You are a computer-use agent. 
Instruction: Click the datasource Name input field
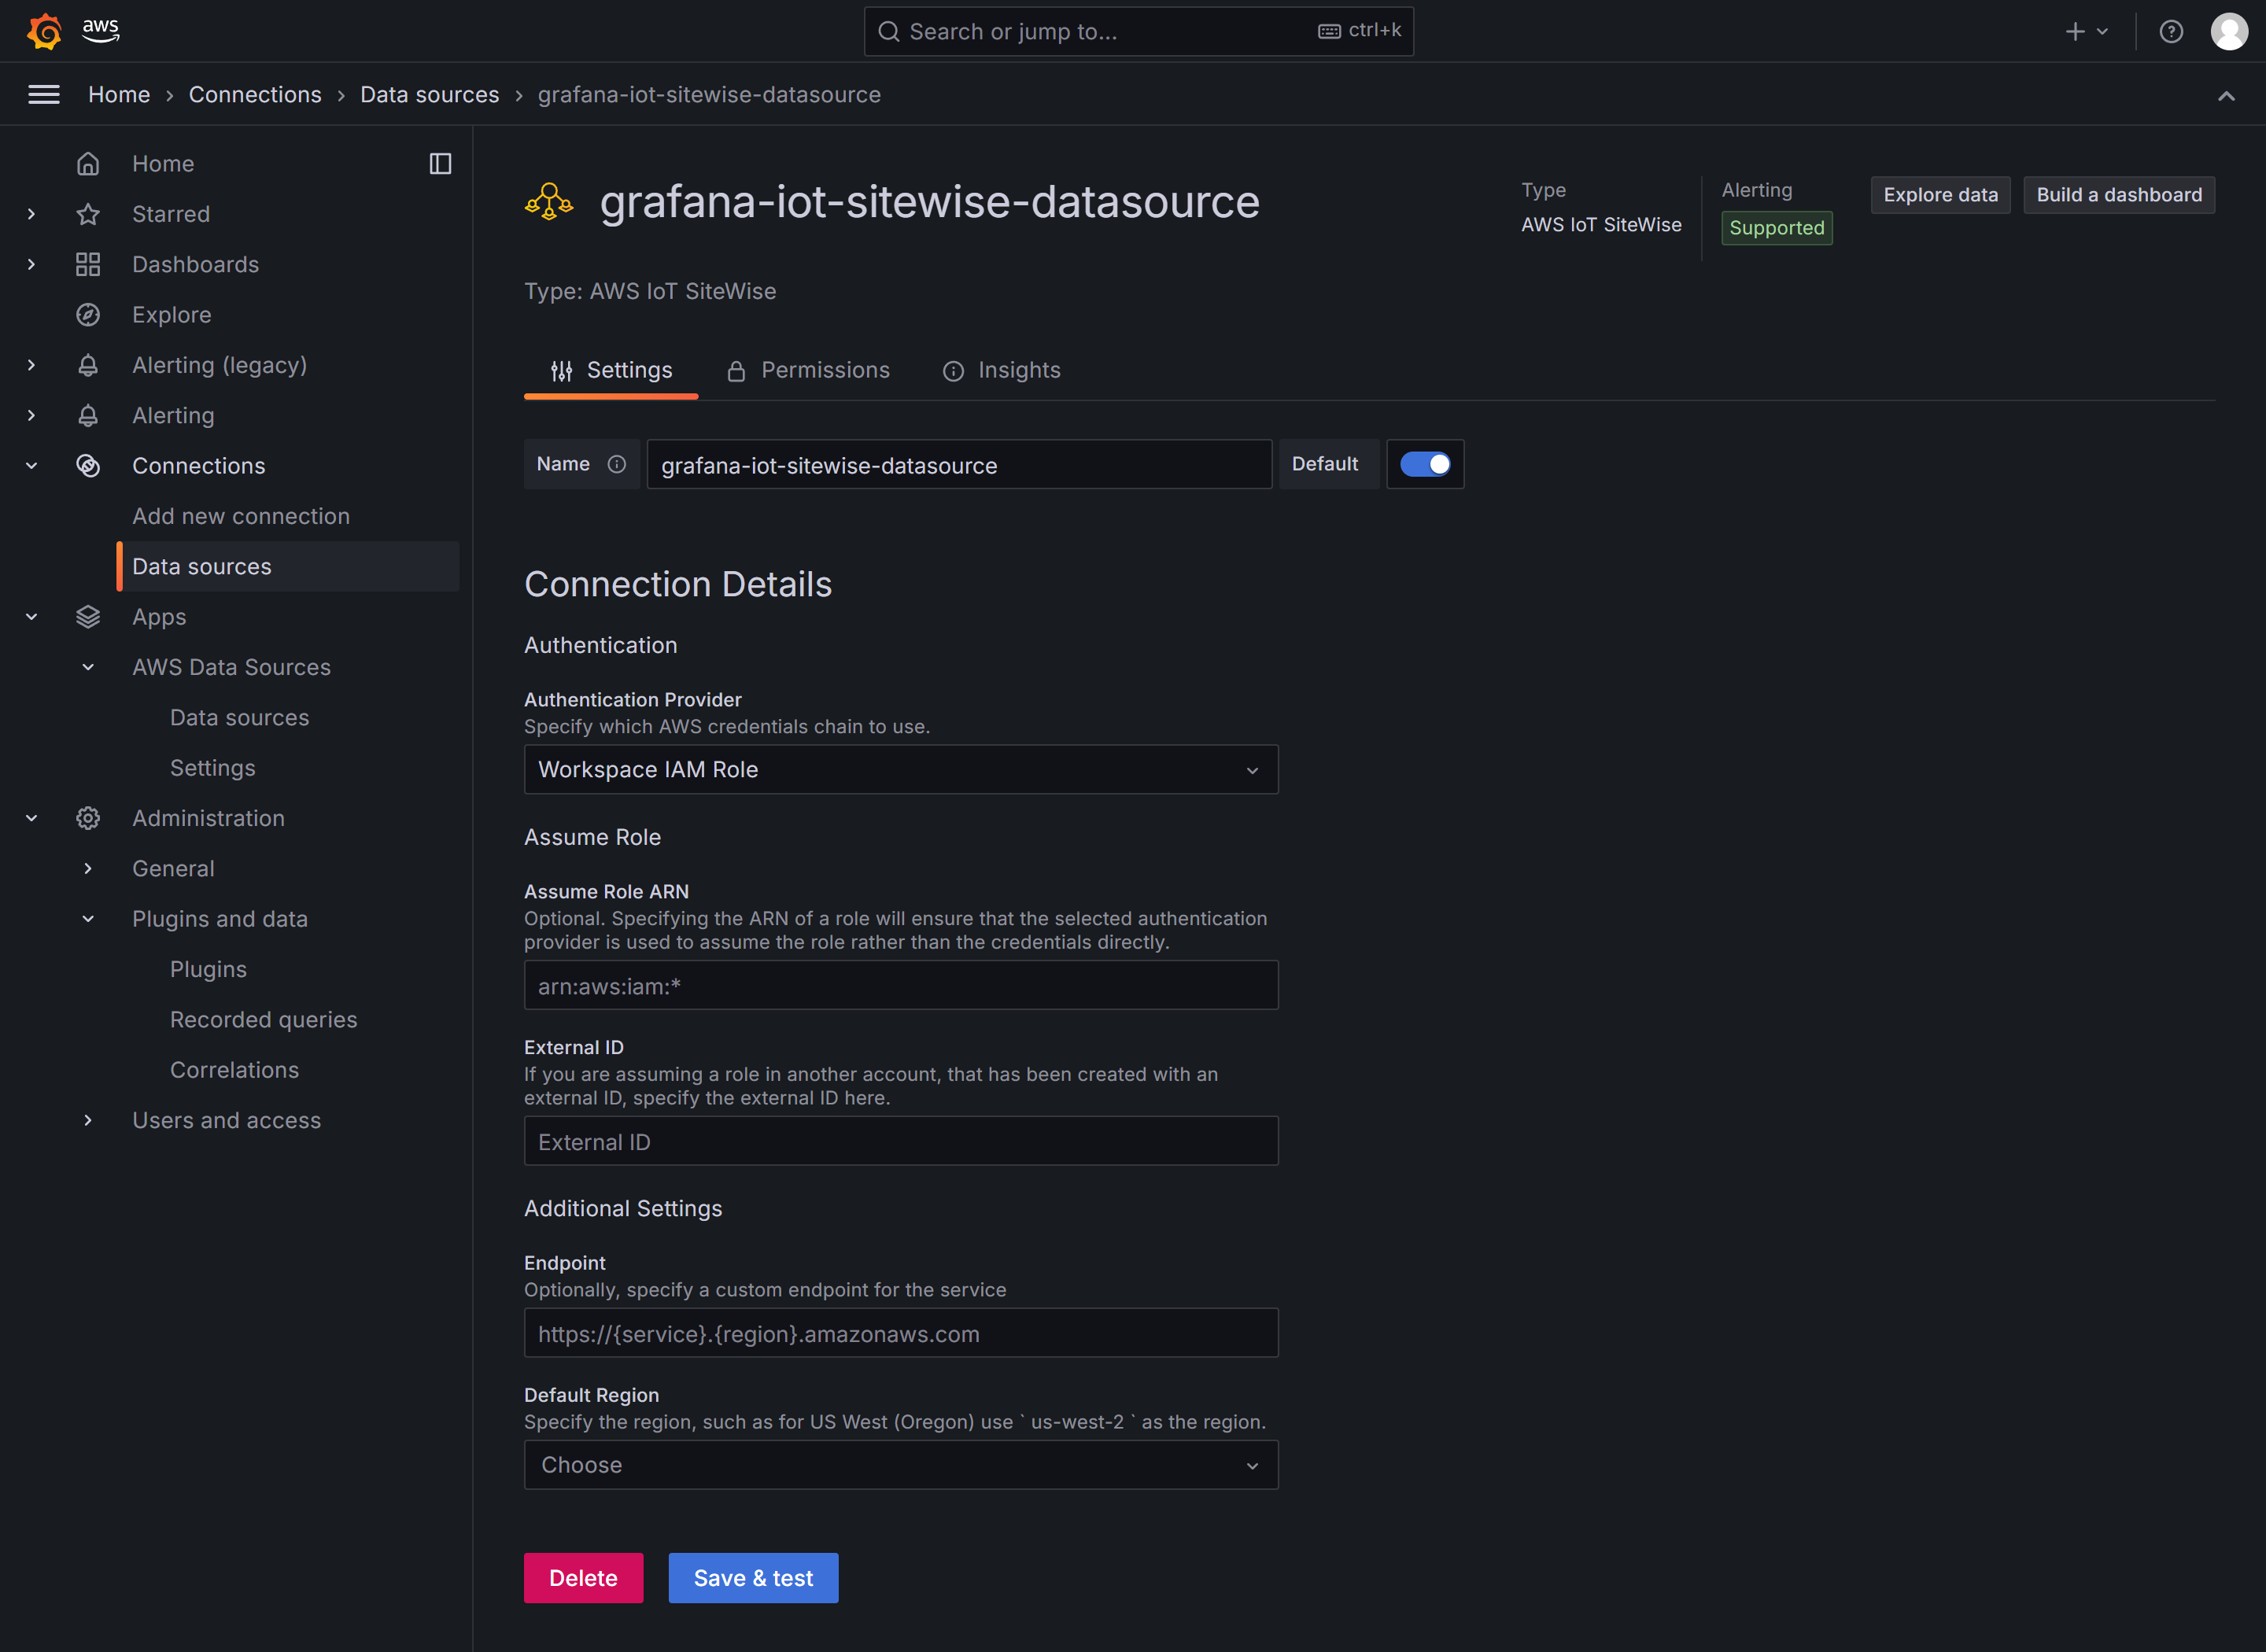[x=959, y=464]
